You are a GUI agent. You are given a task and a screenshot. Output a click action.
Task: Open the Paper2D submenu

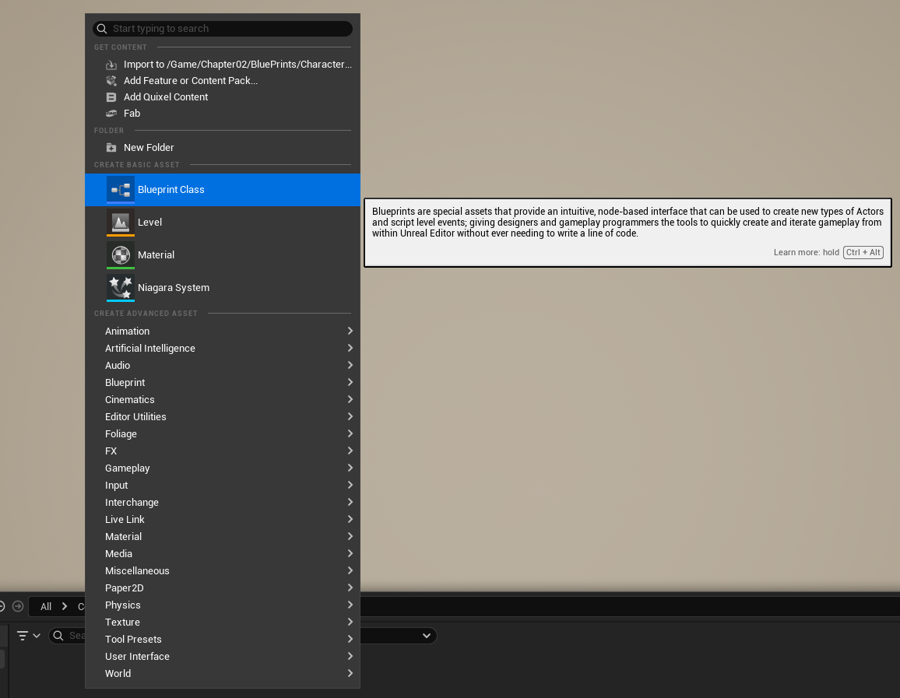[x=222, y=588]
